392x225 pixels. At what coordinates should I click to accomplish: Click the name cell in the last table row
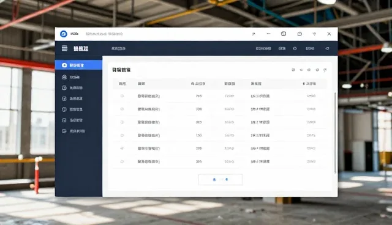[149, 161]
